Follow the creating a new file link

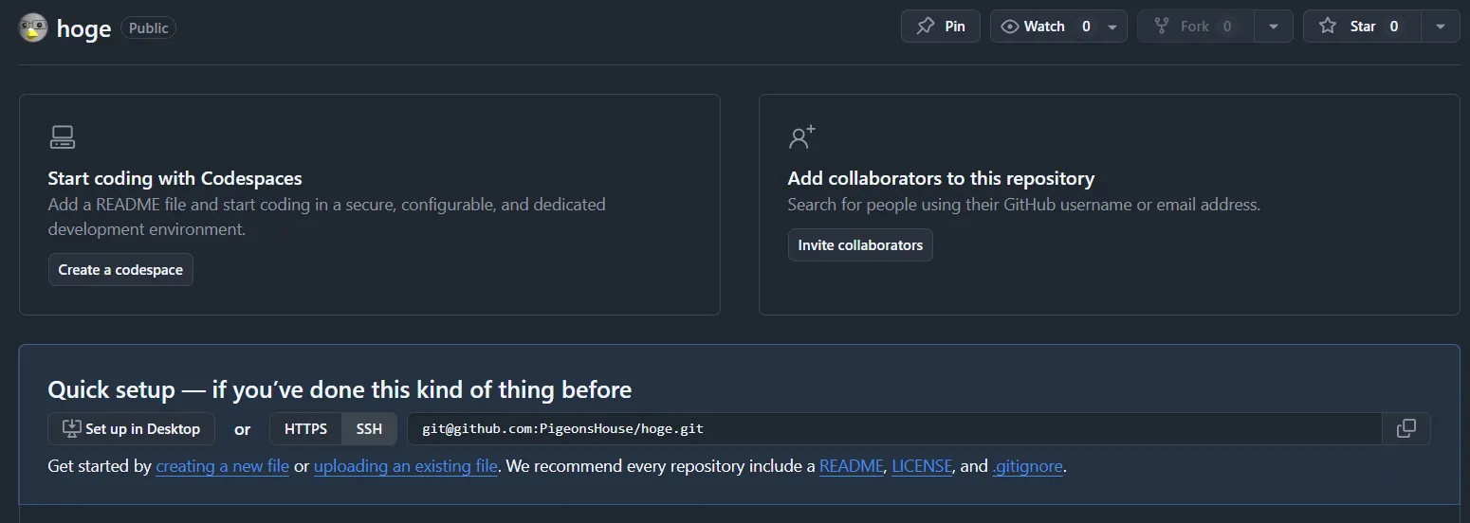pos(222,466)
